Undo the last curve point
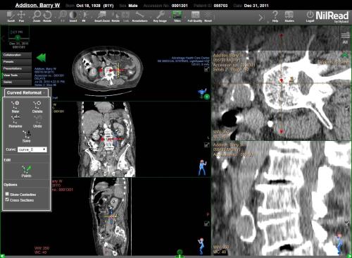This screenshot has width=352, height=258. click(x=37, y=121)
